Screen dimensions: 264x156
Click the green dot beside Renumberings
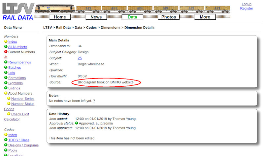pos(6,62)
